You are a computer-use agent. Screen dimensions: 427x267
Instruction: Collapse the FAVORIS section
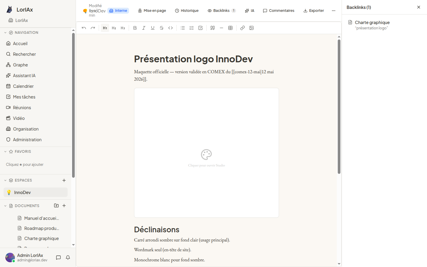pos(5,152)
